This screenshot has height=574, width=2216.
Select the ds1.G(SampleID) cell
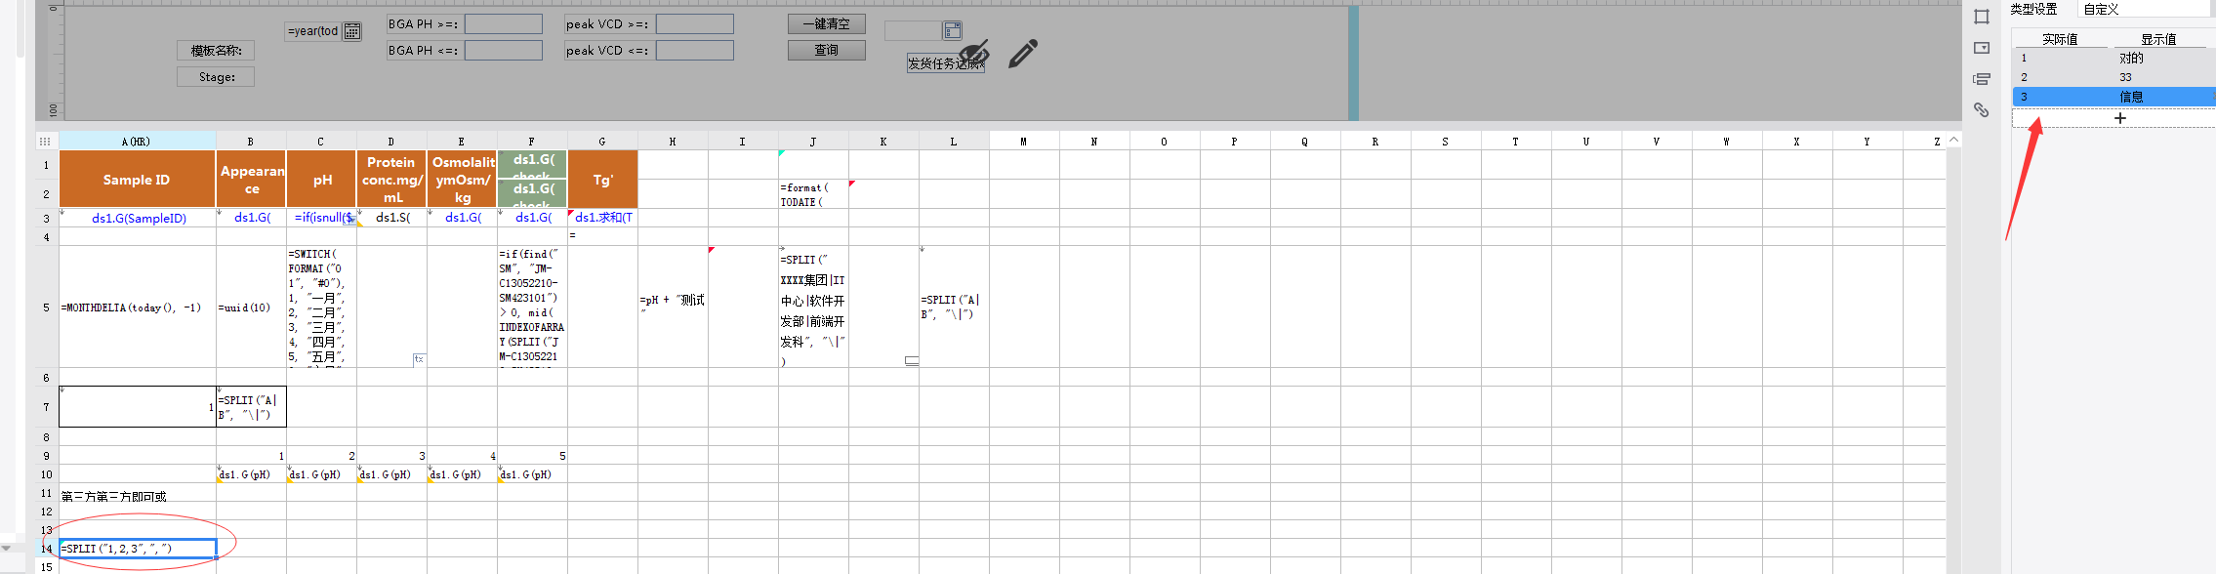point(137,218)
